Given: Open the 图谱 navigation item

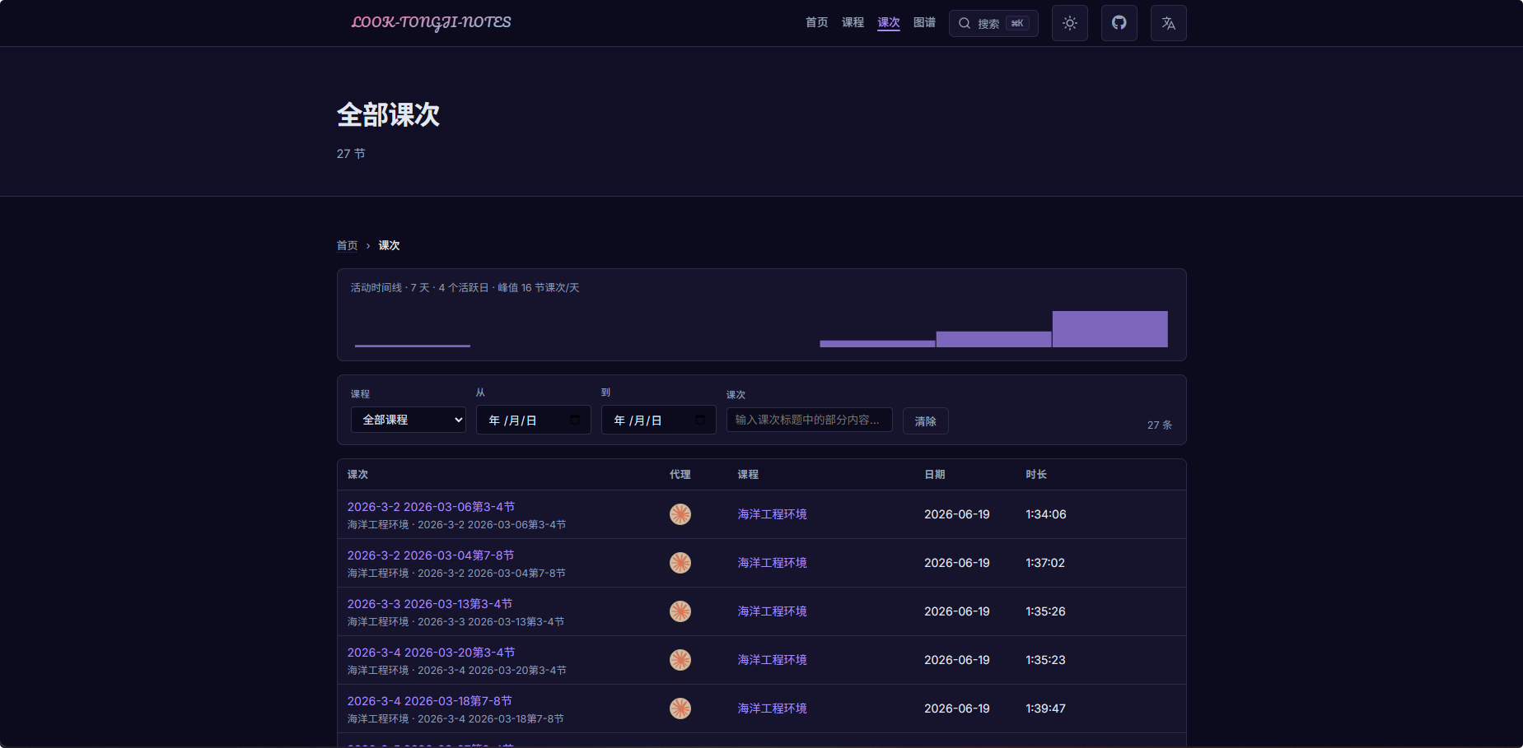Looking at the screenshot, I should pyautogui.click(x=924, y=22).
